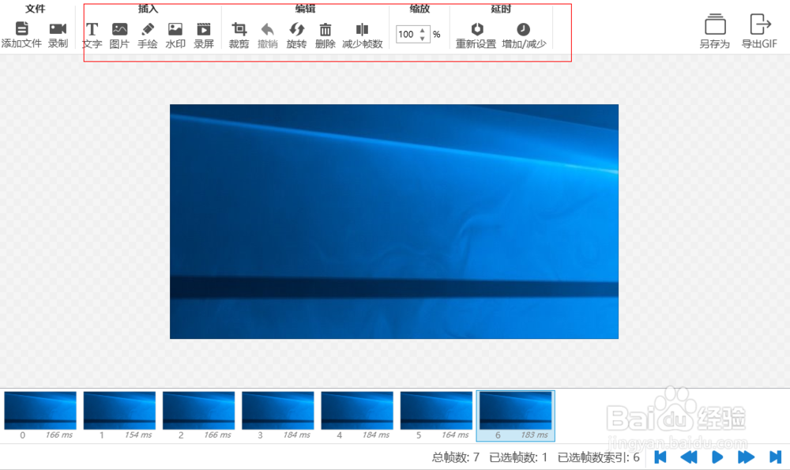Insert a picture with the 图片 icon

click(x=119, y=29)
